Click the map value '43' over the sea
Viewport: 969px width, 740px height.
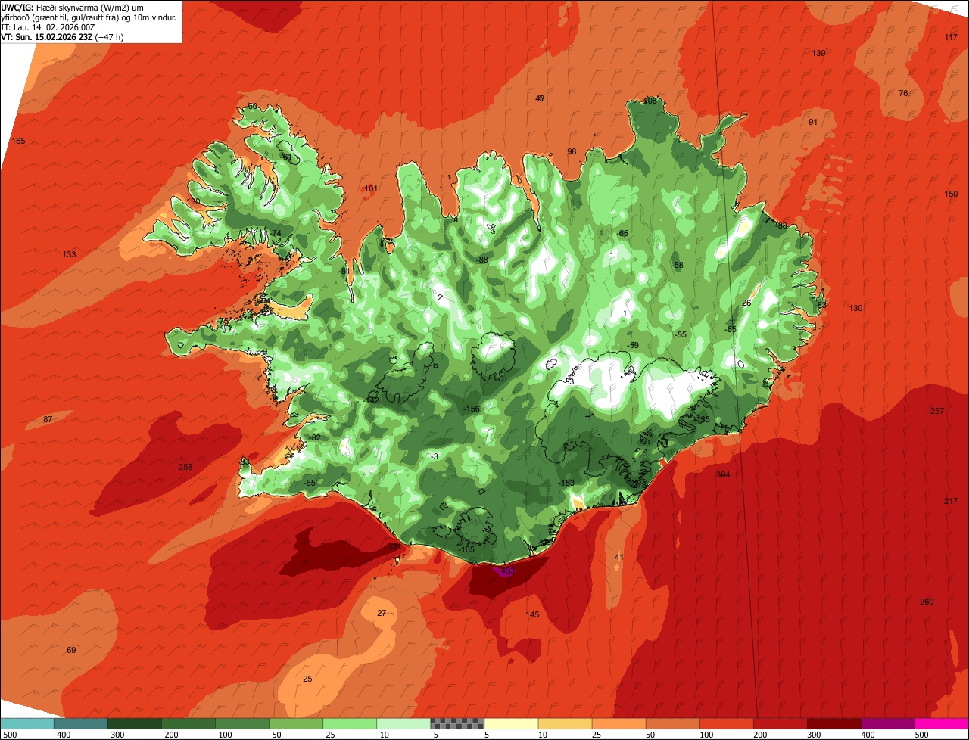coord(540,98)
